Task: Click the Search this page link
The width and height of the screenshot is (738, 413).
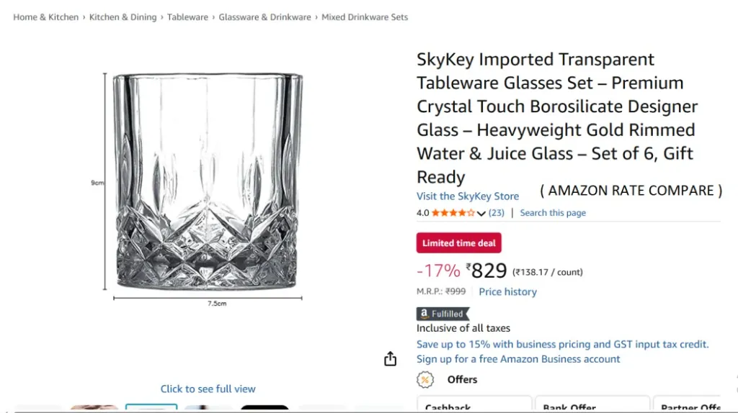Action: (x=553, y=213)
